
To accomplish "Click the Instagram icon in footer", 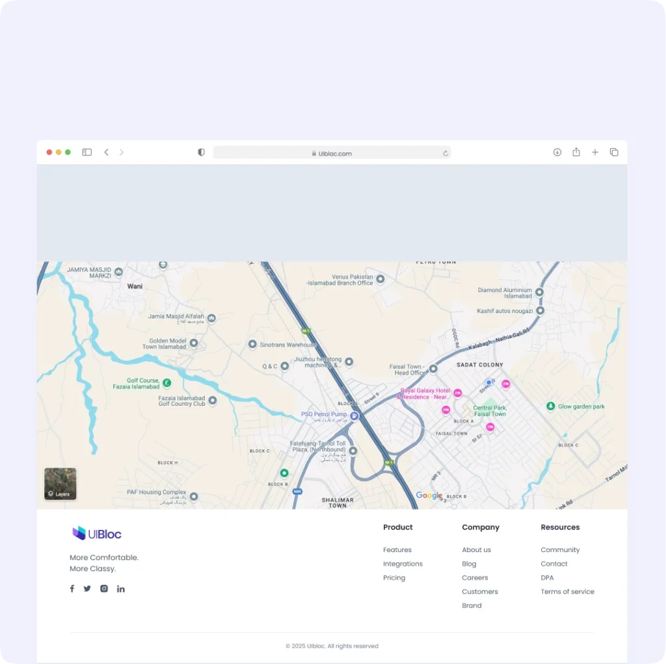I will click(104, 589).
